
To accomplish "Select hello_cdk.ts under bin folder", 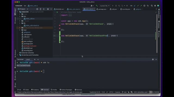I will click(30, 19).
